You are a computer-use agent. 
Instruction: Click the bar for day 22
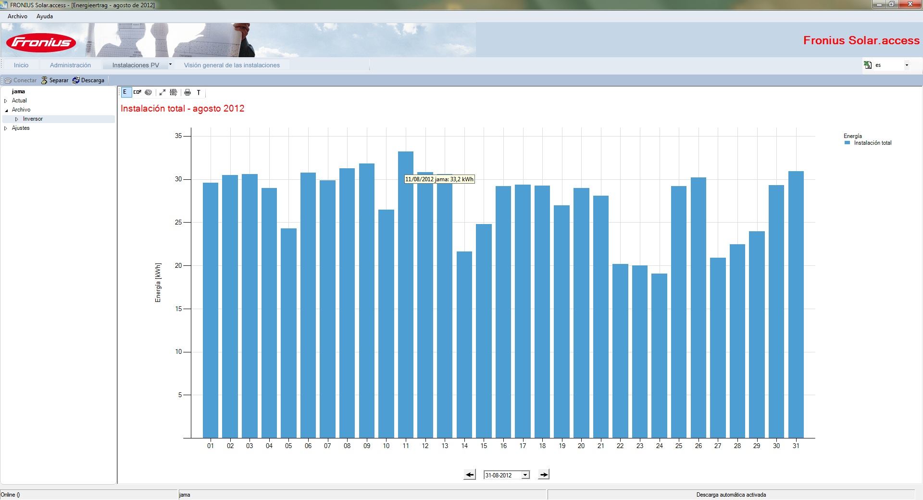620,351
